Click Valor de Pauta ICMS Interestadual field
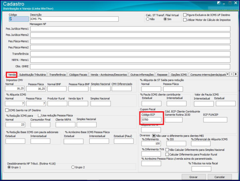This screenshot has height=181, width=240. pos(204,104)
